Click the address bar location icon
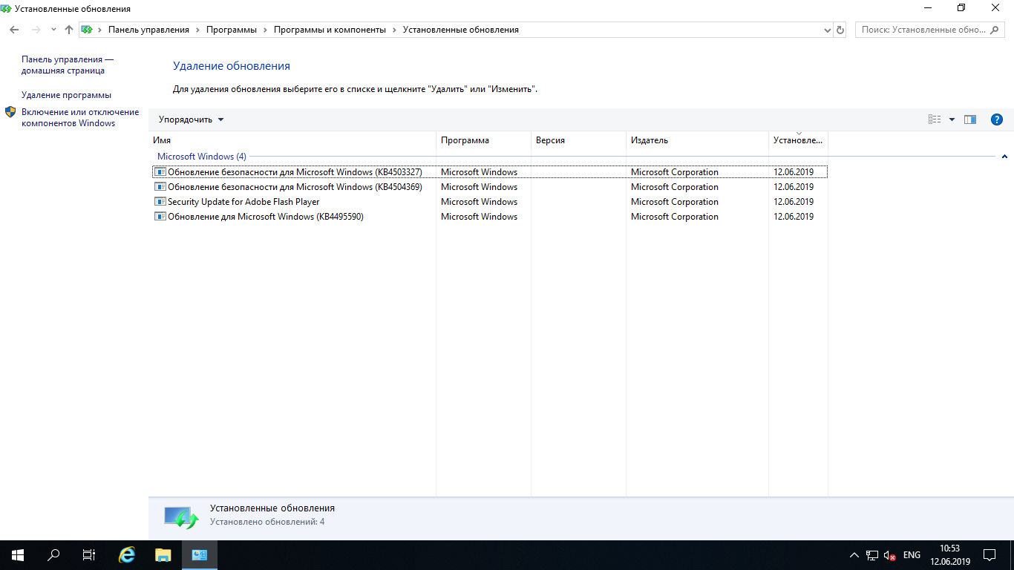Screen dimensions: 1014x570 point(87,30)
